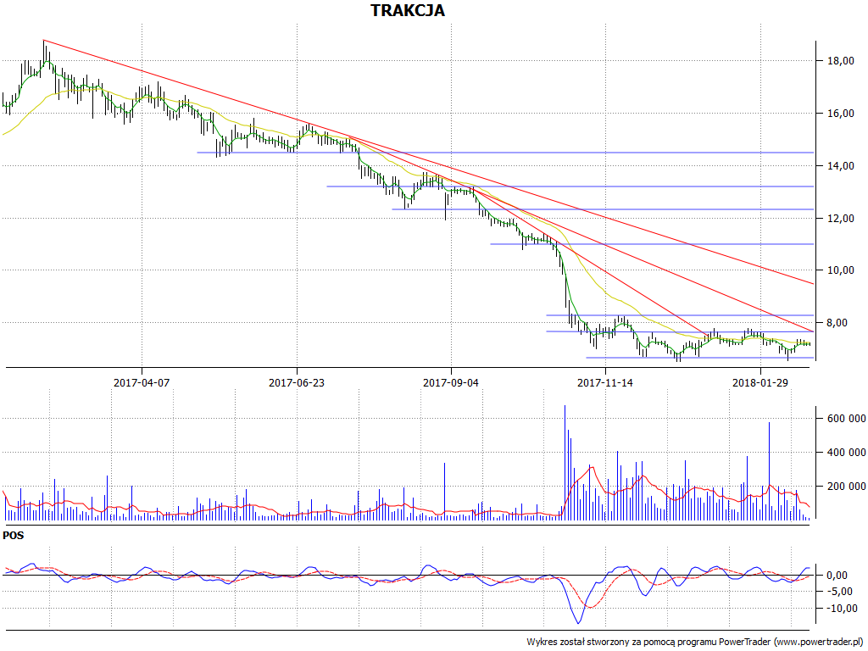Image resolution: width=868 pixels, height=651 pixels.
Task: Select the 2017-04-07 date label
Action: coord(142,382)
